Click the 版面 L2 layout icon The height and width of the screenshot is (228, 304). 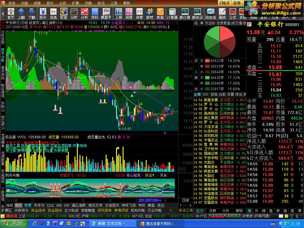[x=160, y=14]
